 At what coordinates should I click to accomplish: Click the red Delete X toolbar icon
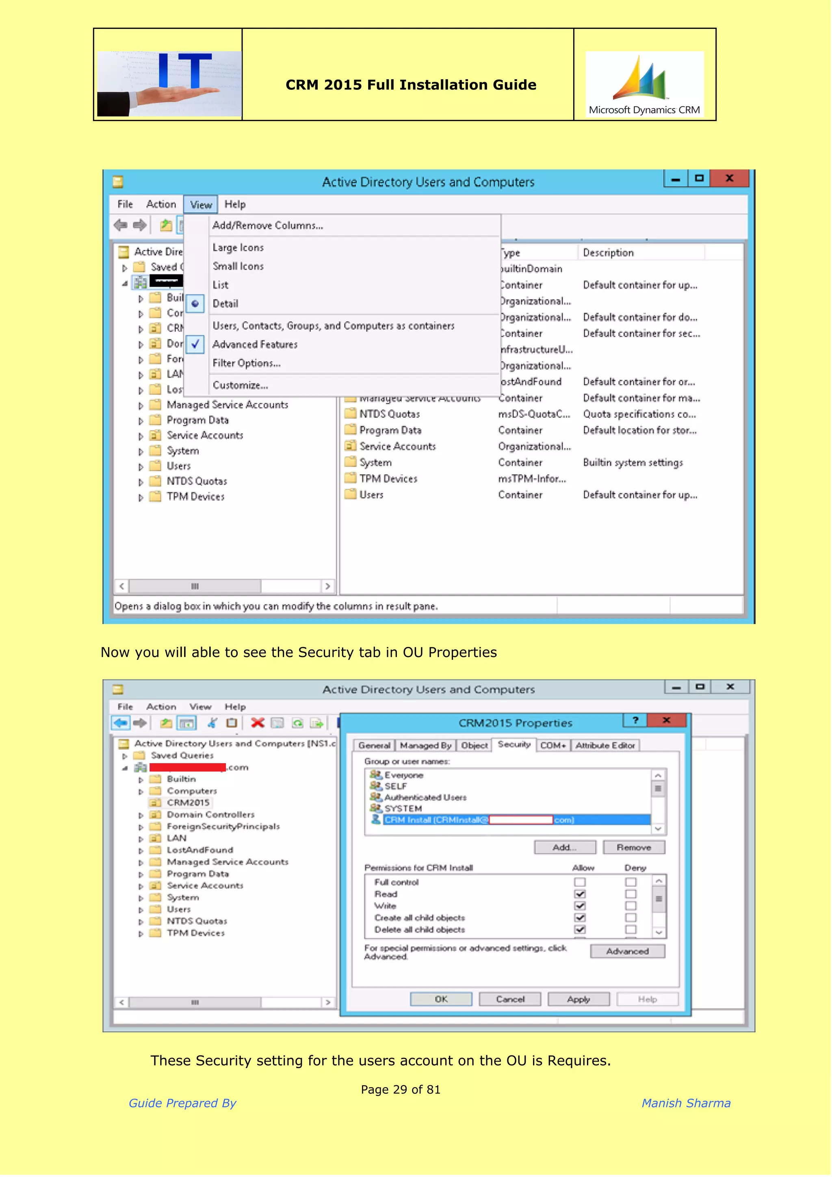coord(258,723)
